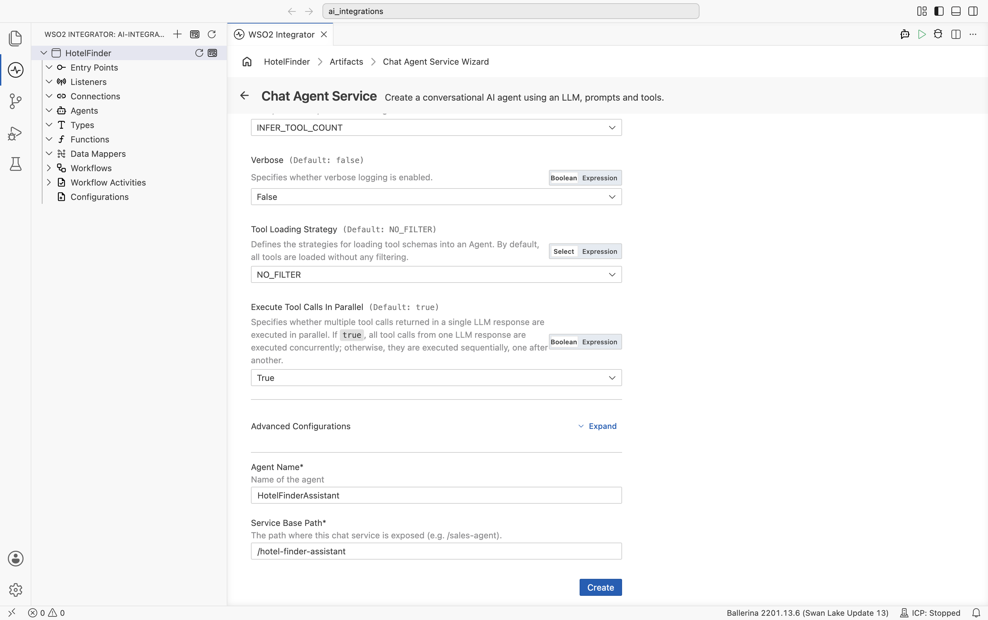Viewport: 988px width, 620px height.
Task: Toggle the primary sidebar layout icon
Action: [x=939, y=11]
